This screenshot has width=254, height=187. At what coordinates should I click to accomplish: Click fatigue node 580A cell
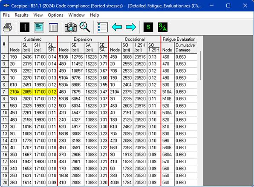[x=167, y=155]
